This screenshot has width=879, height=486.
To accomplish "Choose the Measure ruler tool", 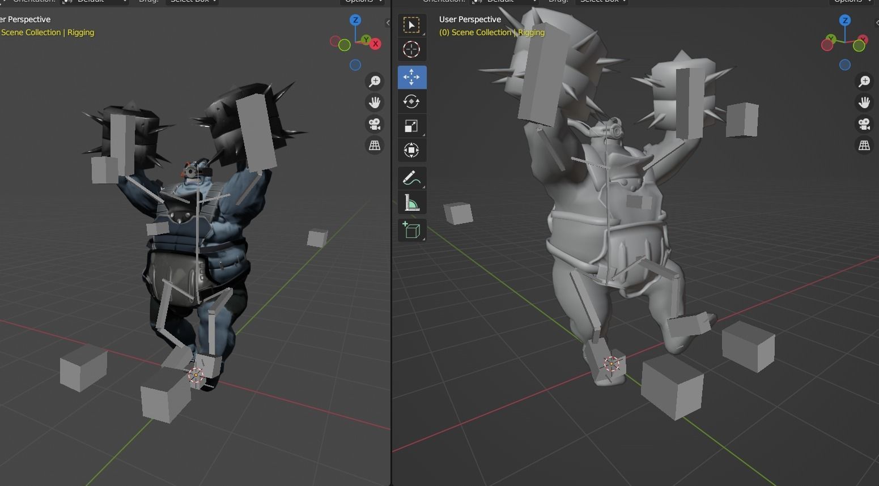I will click(x=411, y=202).
